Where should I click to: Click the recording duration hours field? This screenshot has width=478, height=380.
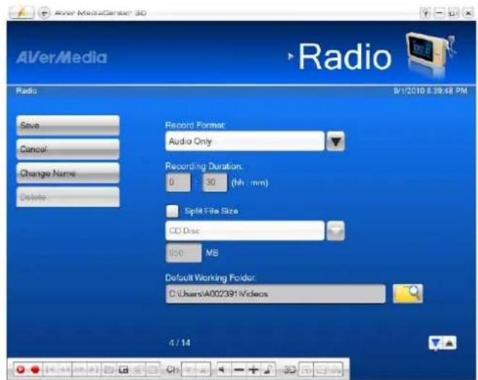(178, 182)
